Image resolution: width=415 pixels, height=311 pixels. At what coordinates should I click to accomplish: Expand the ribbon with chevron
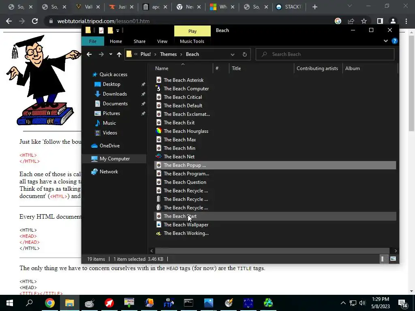386,41
